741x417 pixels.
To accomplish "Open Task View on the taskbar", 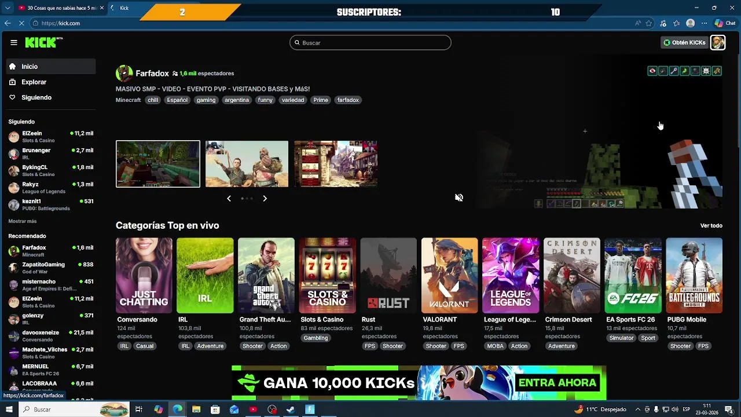I will point(139,409).
